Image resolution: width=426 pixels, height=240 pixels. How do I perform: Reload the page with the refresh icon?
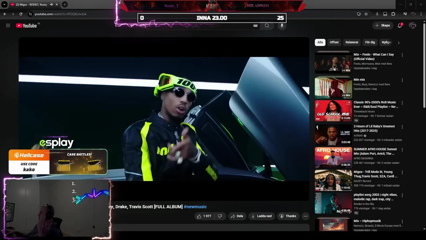pyautogui.click(x=21, y=14)
